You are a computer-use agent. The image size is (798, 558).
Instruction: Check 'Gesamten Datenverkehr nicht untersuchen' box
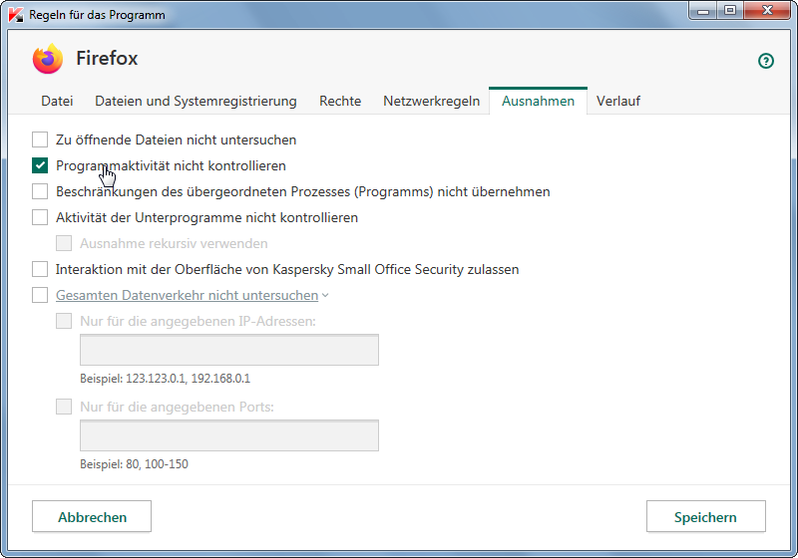40,295
